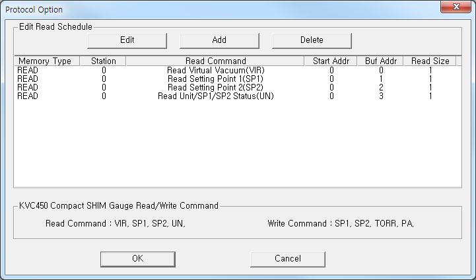This screenshot has width=476, height=280.
Task: Dismiss dialog with Cancel button
Action: [x=287, y=259]
